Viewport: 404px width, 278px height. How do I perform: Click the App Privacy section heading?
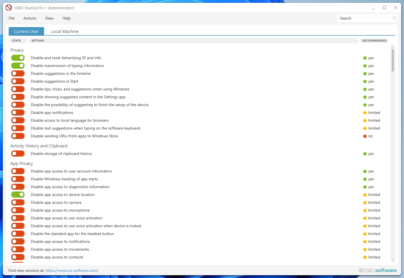point(21,164)
